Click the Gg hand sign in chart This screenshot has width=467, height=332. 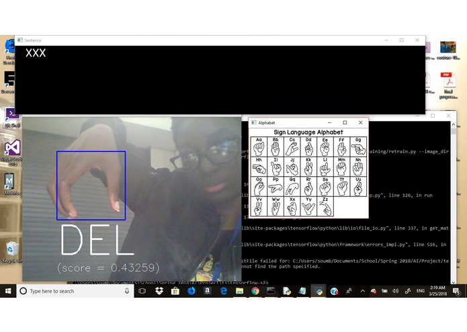(358, 147)
